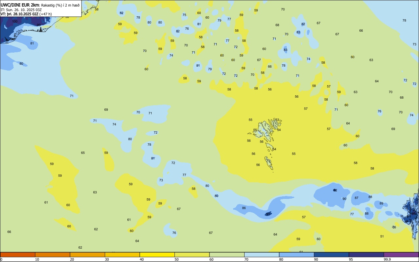
Task: Click the 10–20 orange legend swatch
Action: (x=52, y=254)
